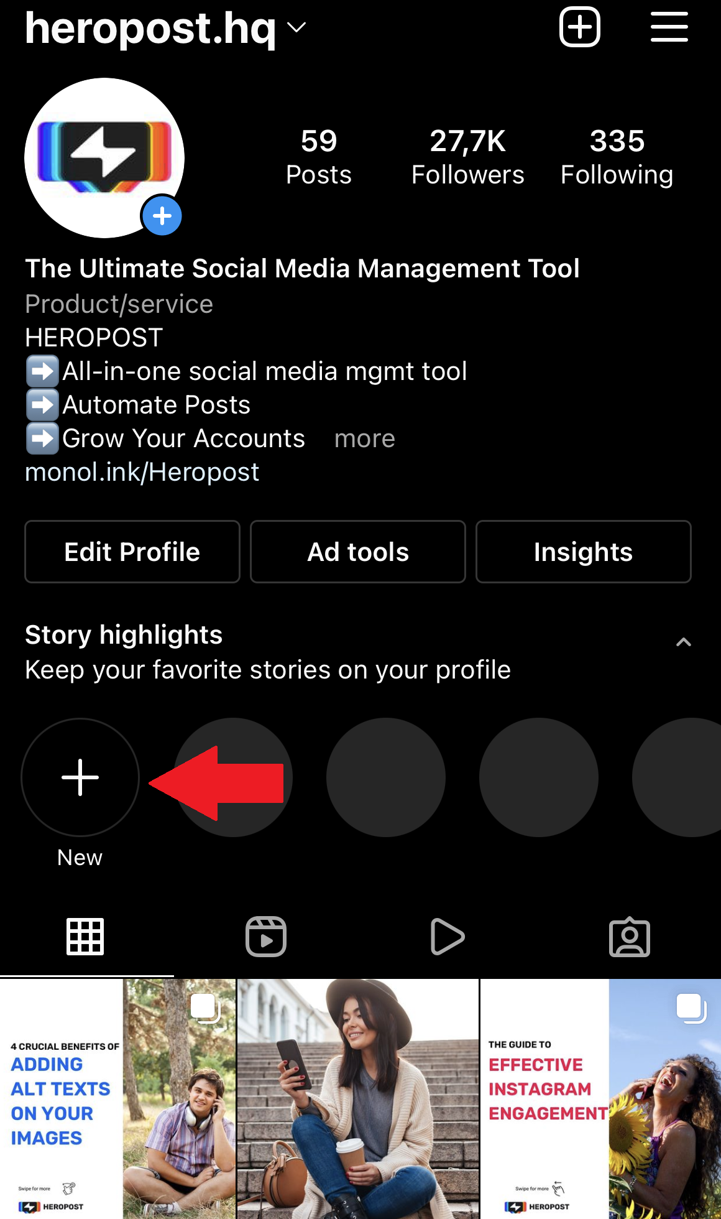The width and height of the screenshot is (721, 1219).
Task: Switch to the videos play tab
Action: (447, 936)
